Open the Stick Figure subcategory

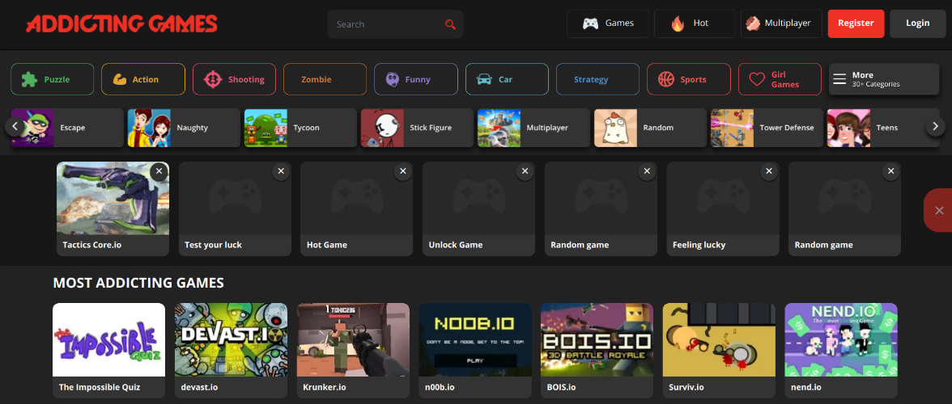point(417,128)
